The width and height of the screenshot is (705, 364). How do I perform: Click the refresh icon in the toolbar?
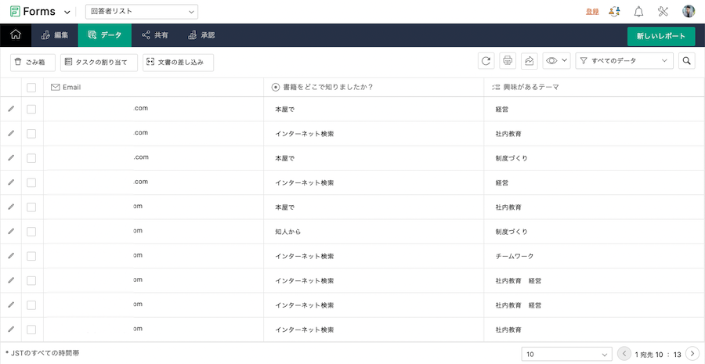click(486, 61)
